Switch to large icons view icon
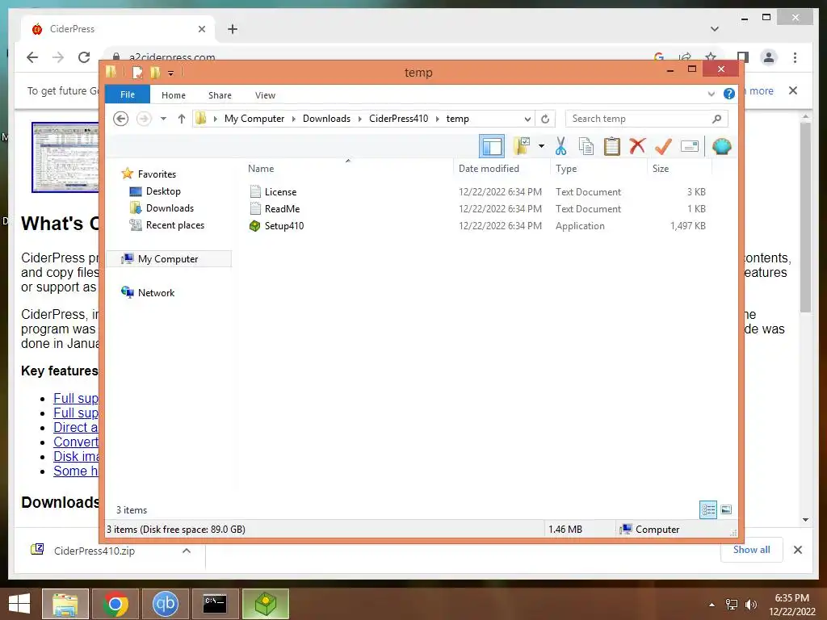Screen dimensions: 827x620 point(726,509)
